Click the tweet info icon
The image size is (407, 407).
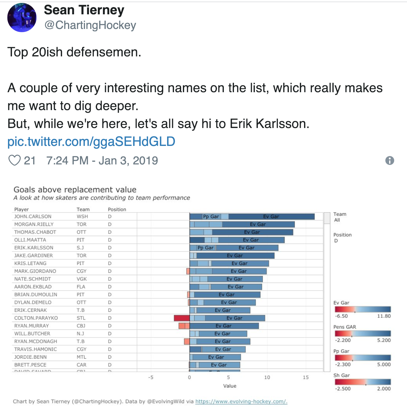point(389,161)
